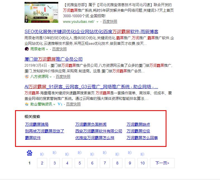Go to results page 7
The image size is (220, 180).
[105, 163]
